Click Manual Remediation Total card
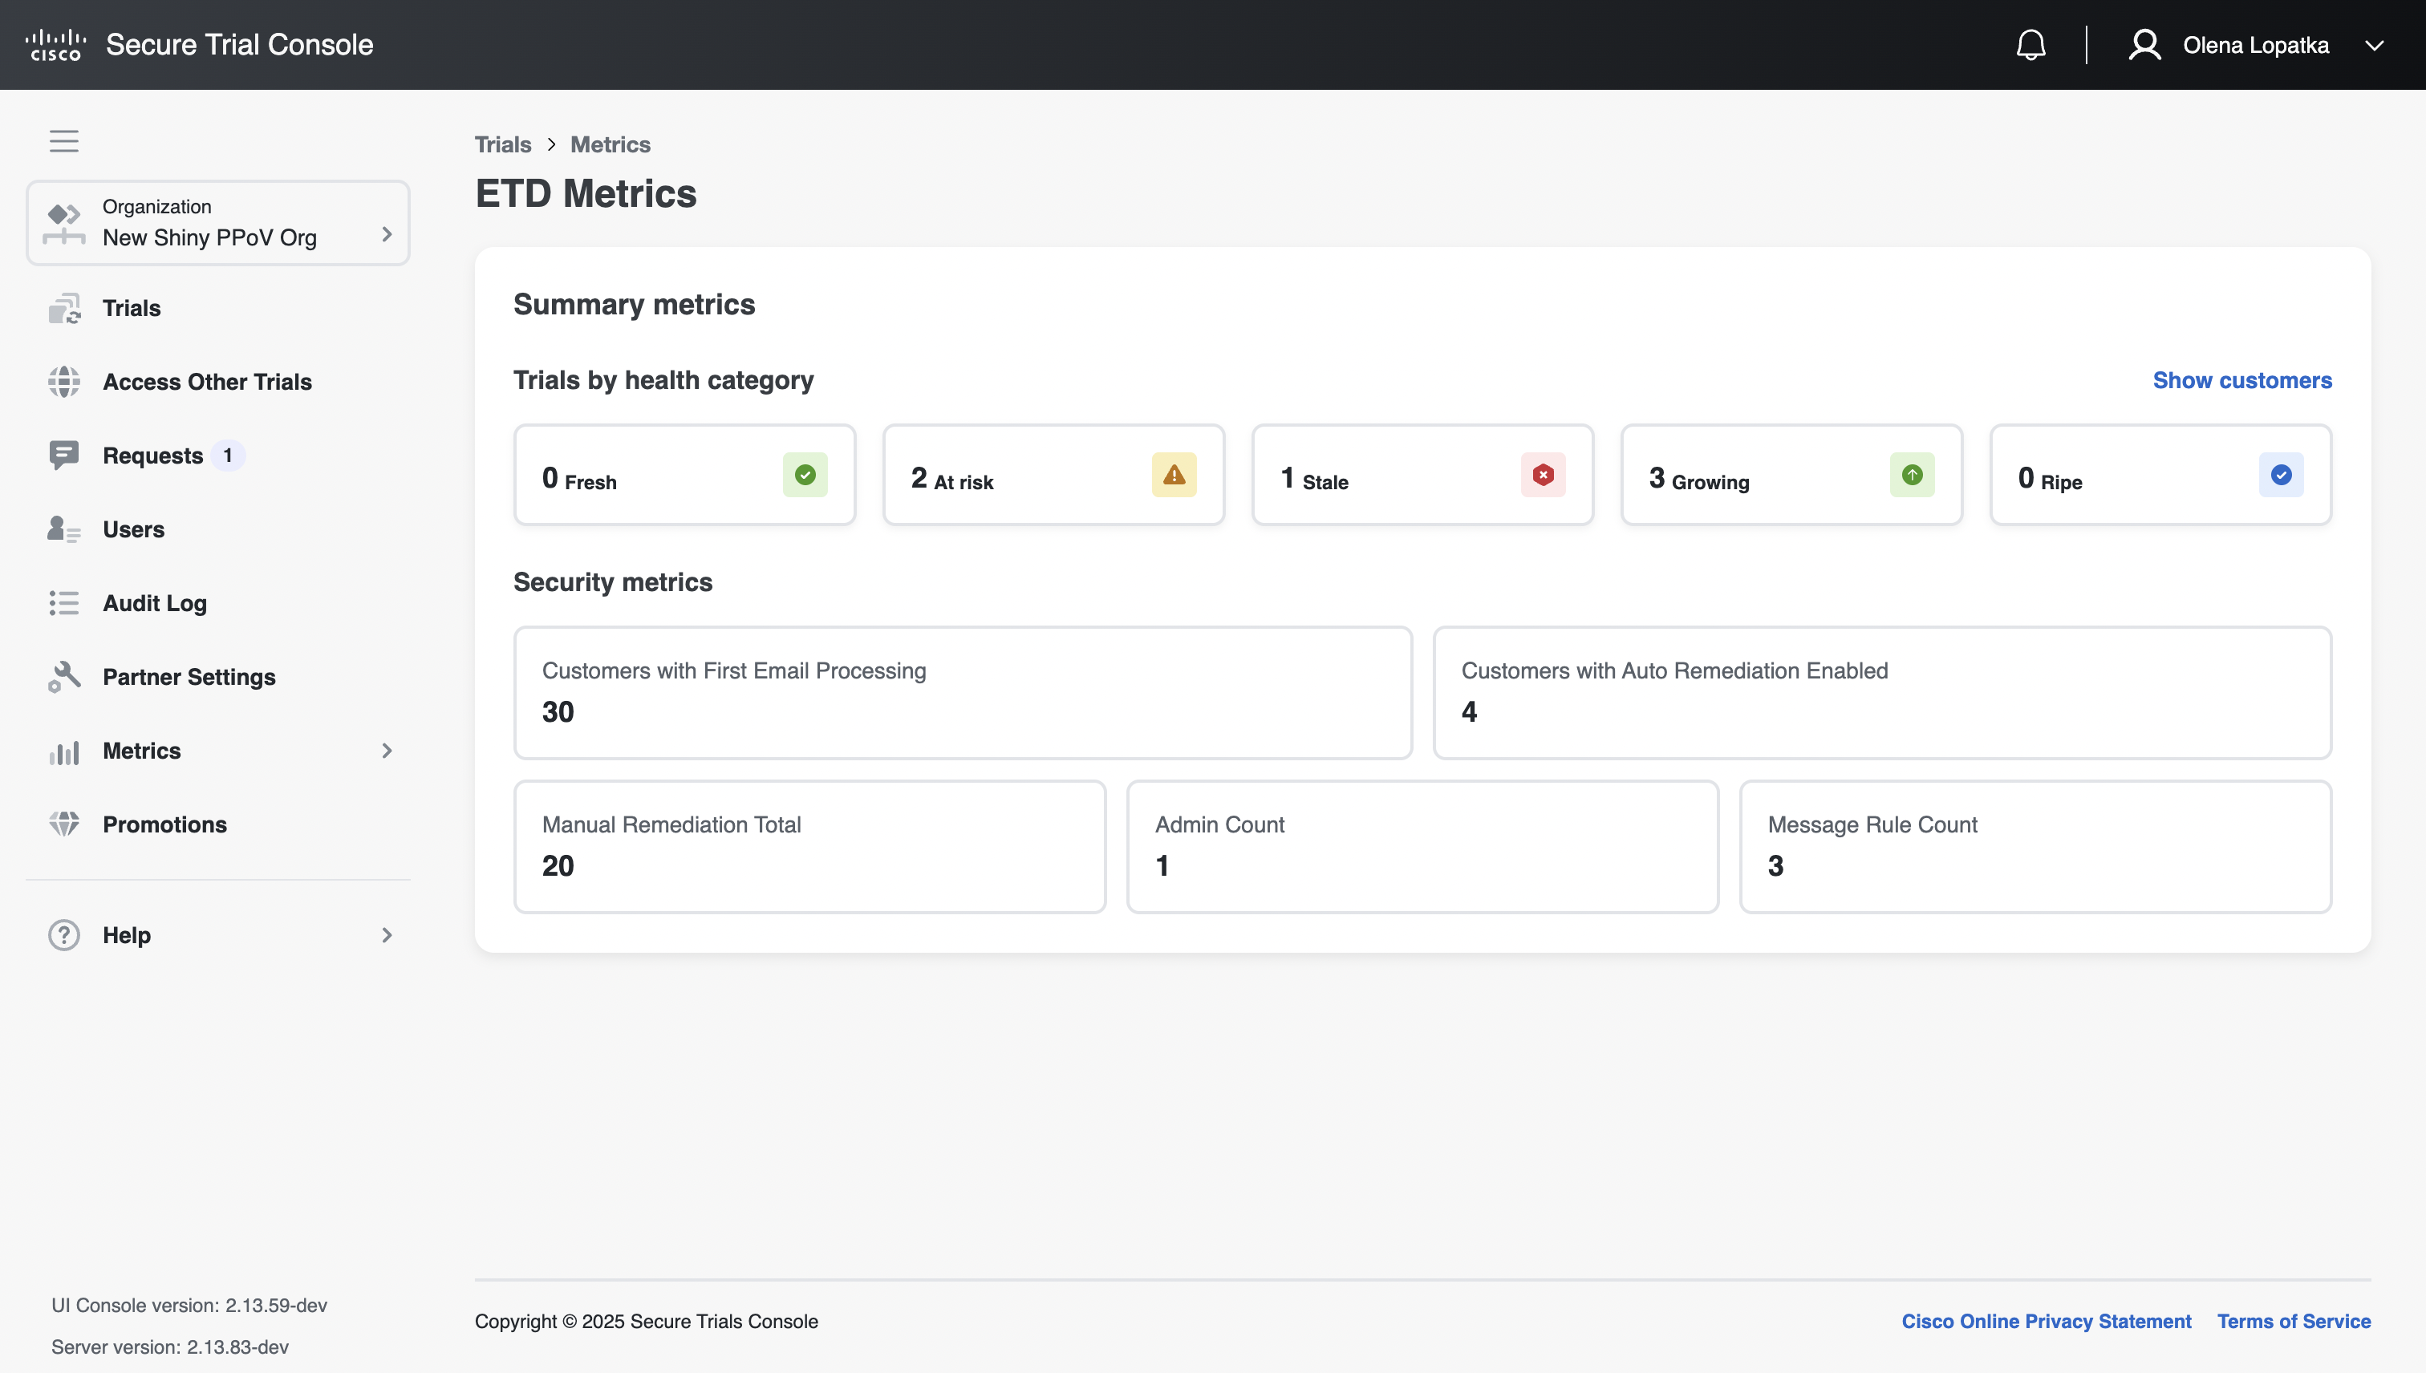Viewport: 2426px width, 1373px height. click(809, 847)
